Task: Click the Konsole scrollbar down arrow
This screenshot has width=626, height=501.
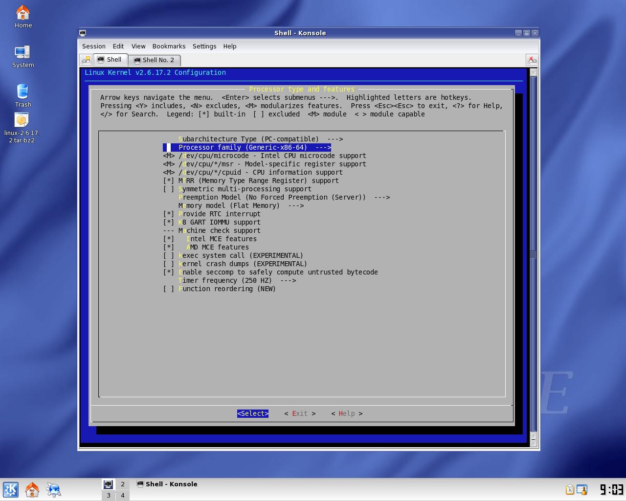Action: click(x=534, y=443)
